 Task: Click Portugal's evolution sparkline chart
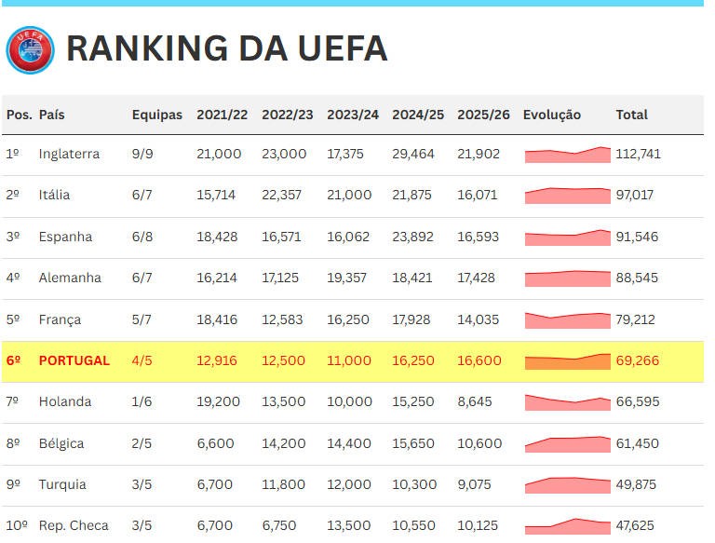pos(567,361)
